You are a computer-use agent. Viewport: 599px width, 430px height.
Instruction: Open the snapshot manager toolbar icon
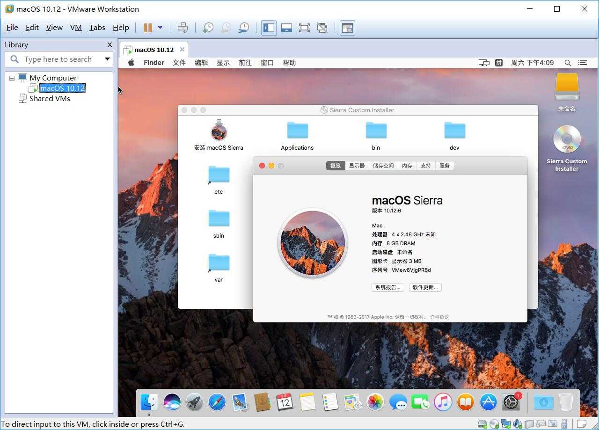coord(243,28)
